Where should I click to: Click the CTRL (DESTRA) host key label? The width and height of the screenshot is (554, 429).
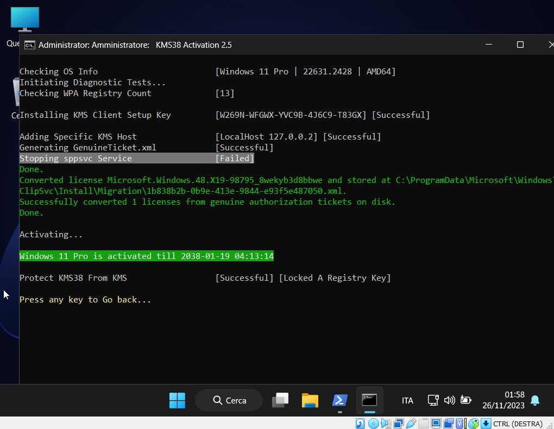point(518,424)
